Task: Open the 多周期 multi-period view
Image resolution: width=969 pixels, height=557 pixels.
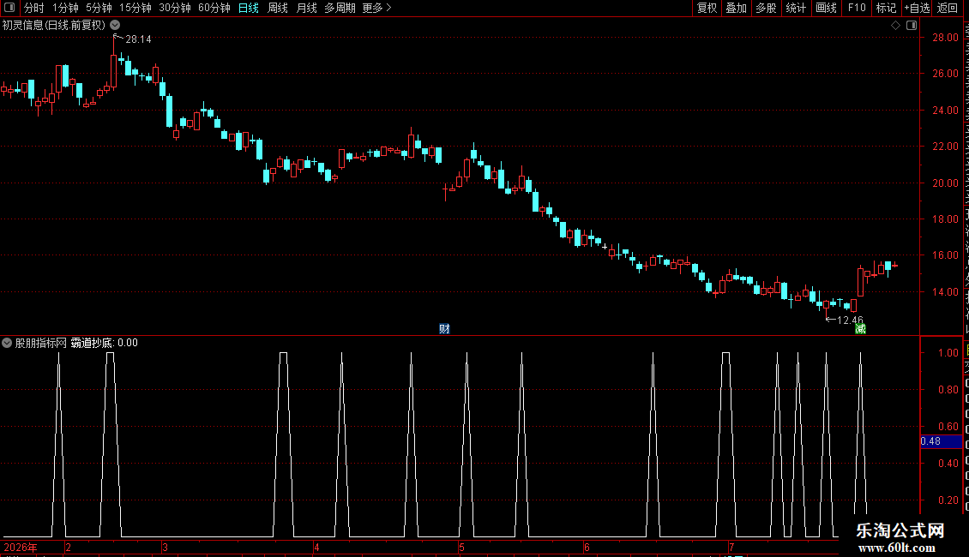Action: coord(340,8)
